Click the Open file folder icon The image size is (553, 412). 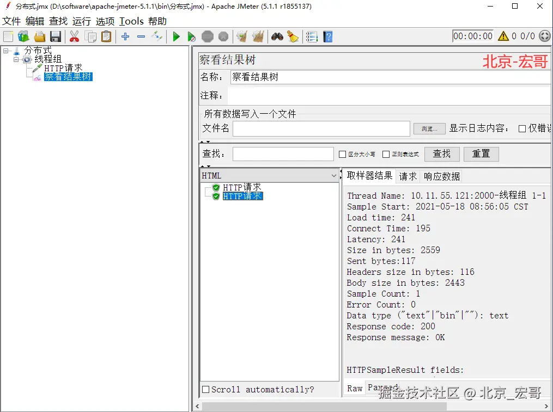click(39, 36)
